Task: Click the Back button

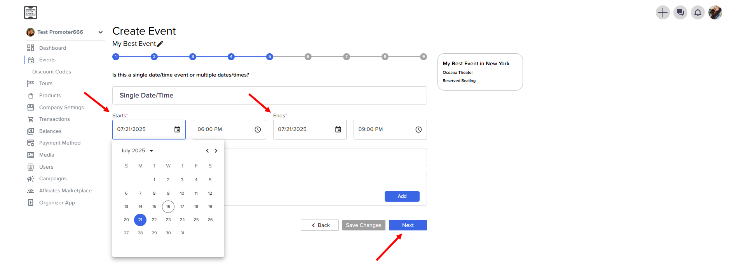Action: coord(320,225)
